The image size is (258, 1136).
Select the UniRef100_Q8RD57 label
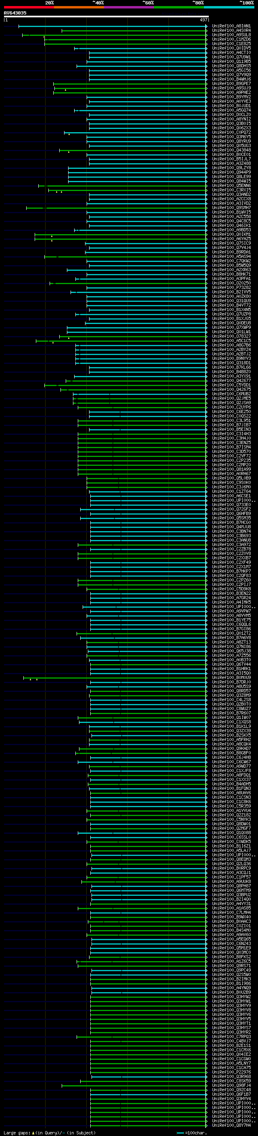231,691
